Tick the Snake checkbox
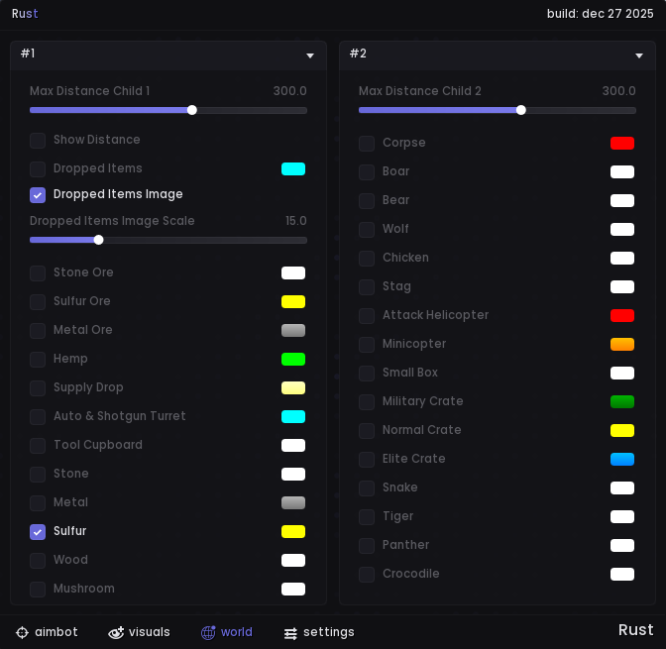 (367, 488)
